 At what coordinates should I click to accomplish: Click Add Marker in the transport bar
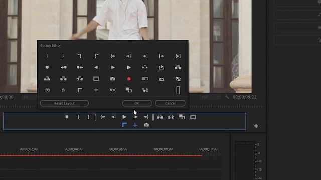[x=67, y=117]
